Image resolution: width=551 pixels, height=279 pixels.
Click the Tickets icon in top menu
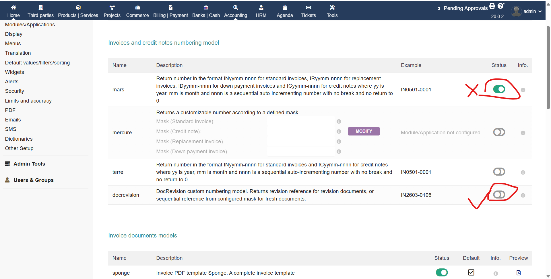click(309, 7)
